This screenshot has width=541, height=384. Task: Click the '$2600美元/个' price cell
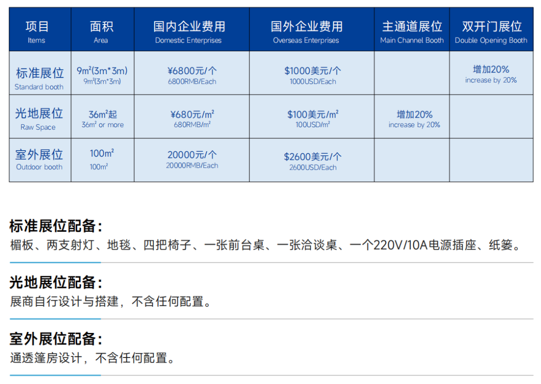pyautogui.click(x=312, y=160)
